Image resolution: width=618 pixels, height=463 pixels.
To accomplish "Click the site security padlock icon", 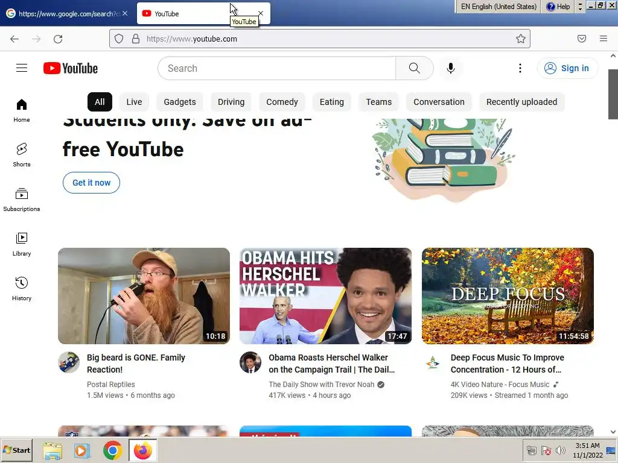I will pyautogui.click(x=136, y=39).
